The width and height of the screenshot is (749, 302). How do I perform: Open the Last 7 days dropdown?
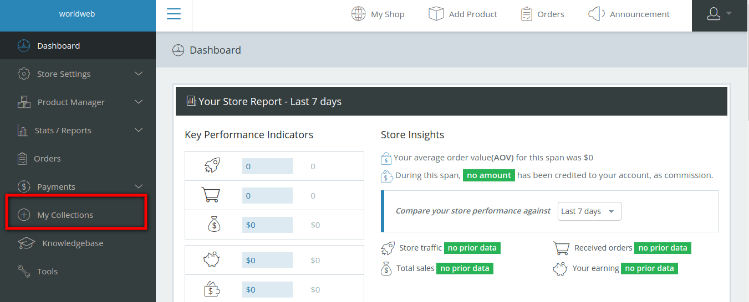click(x=589, y=211)
